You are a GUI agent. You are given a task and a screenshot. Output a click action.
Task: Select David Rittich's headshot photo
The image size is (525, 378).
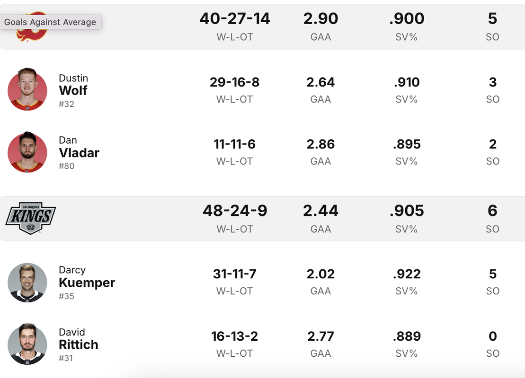point(27,344)
